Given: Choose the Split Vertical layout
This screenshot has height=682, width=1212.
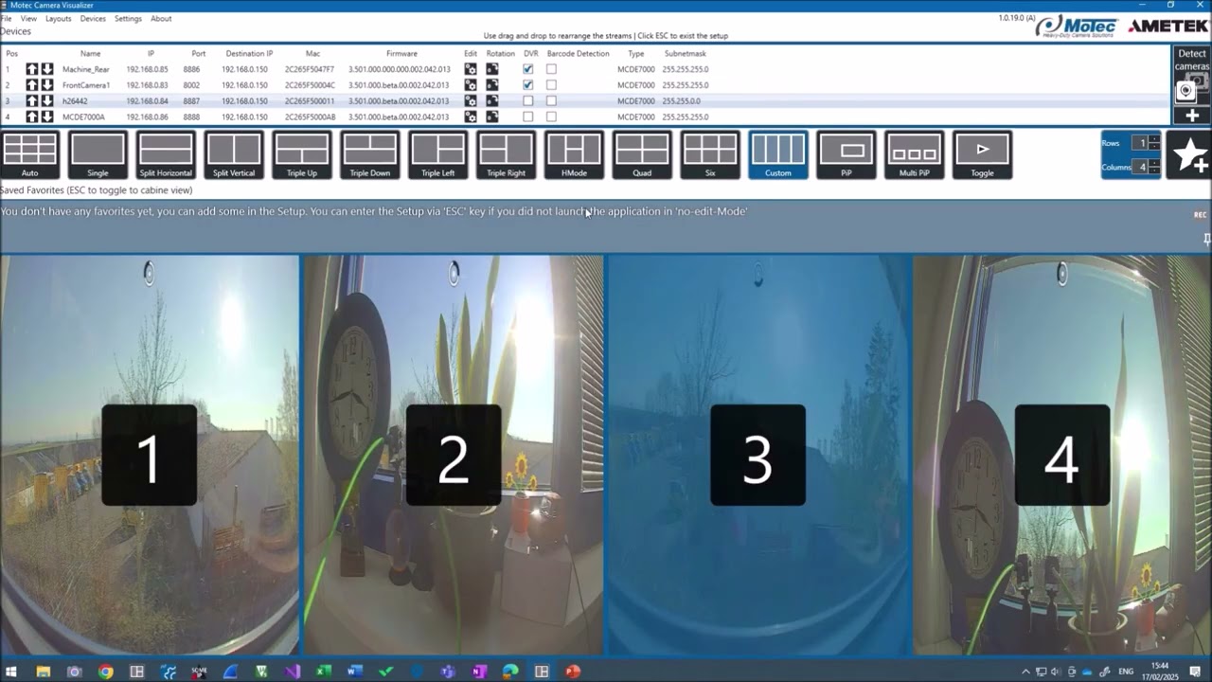Looking at the screenshot, I should click(x=234, y=155).
